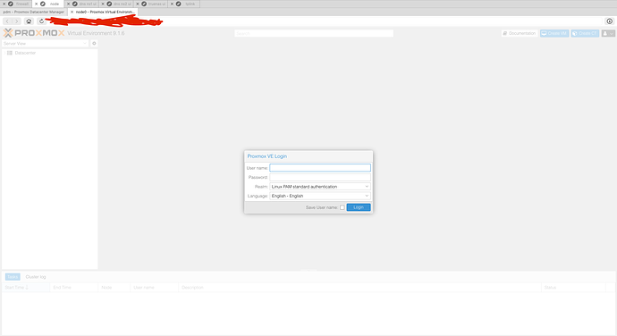The image size is (617, 336).
Task: Switch to the Cluster log tab
Action: [x=36, y=277]
